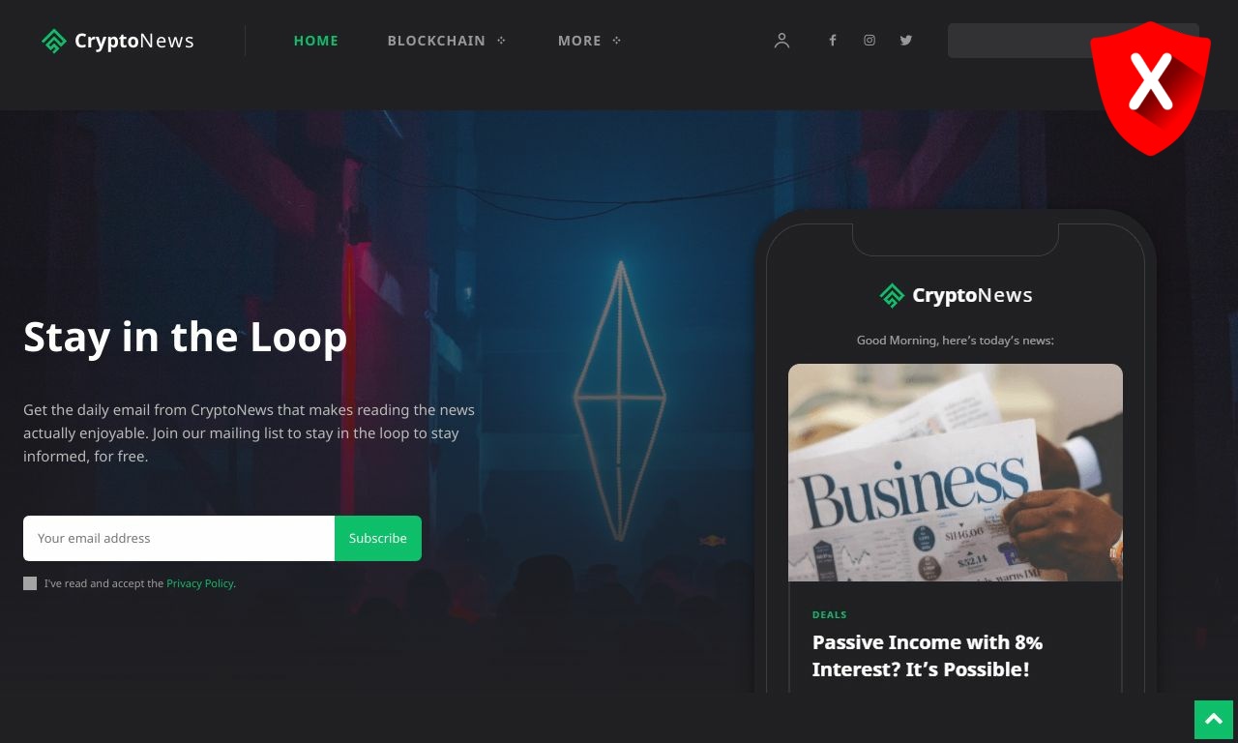Viewport: 1238px width, 743px height.
Task: Open the Twitter social icon
Action: [906, 41]
